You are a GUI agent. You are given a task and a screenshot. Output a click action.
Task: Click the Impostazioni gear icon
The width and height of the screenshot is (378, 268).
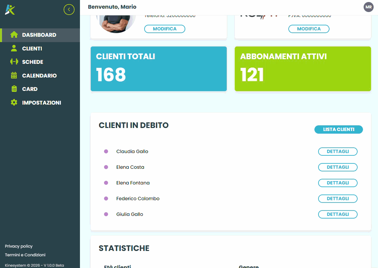pos(14,102)
